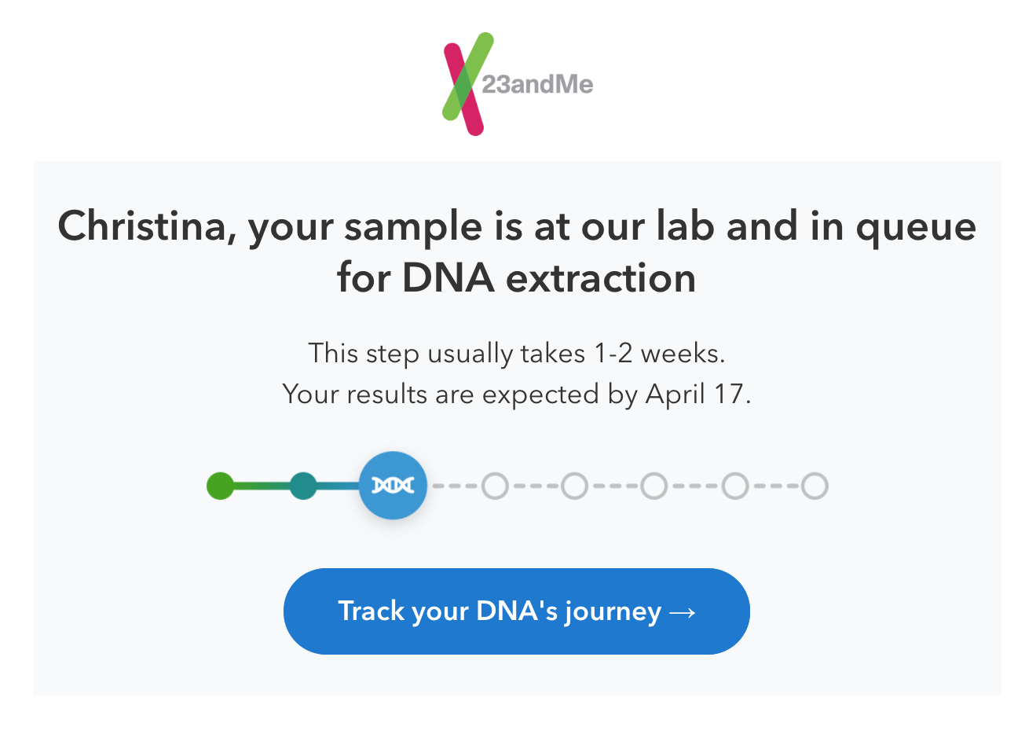Click the fifth step circle on the tracker

coord(573,486)
